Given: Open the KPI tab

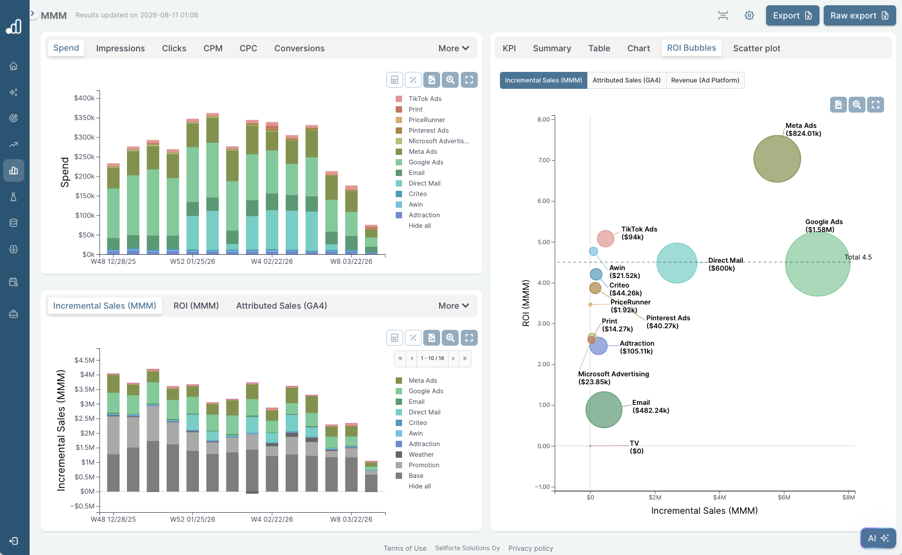Looking at the screenshot, I should pos(509,48).
